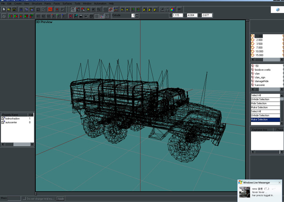
Task: Open the Structure menu
Action: [37, 4]
